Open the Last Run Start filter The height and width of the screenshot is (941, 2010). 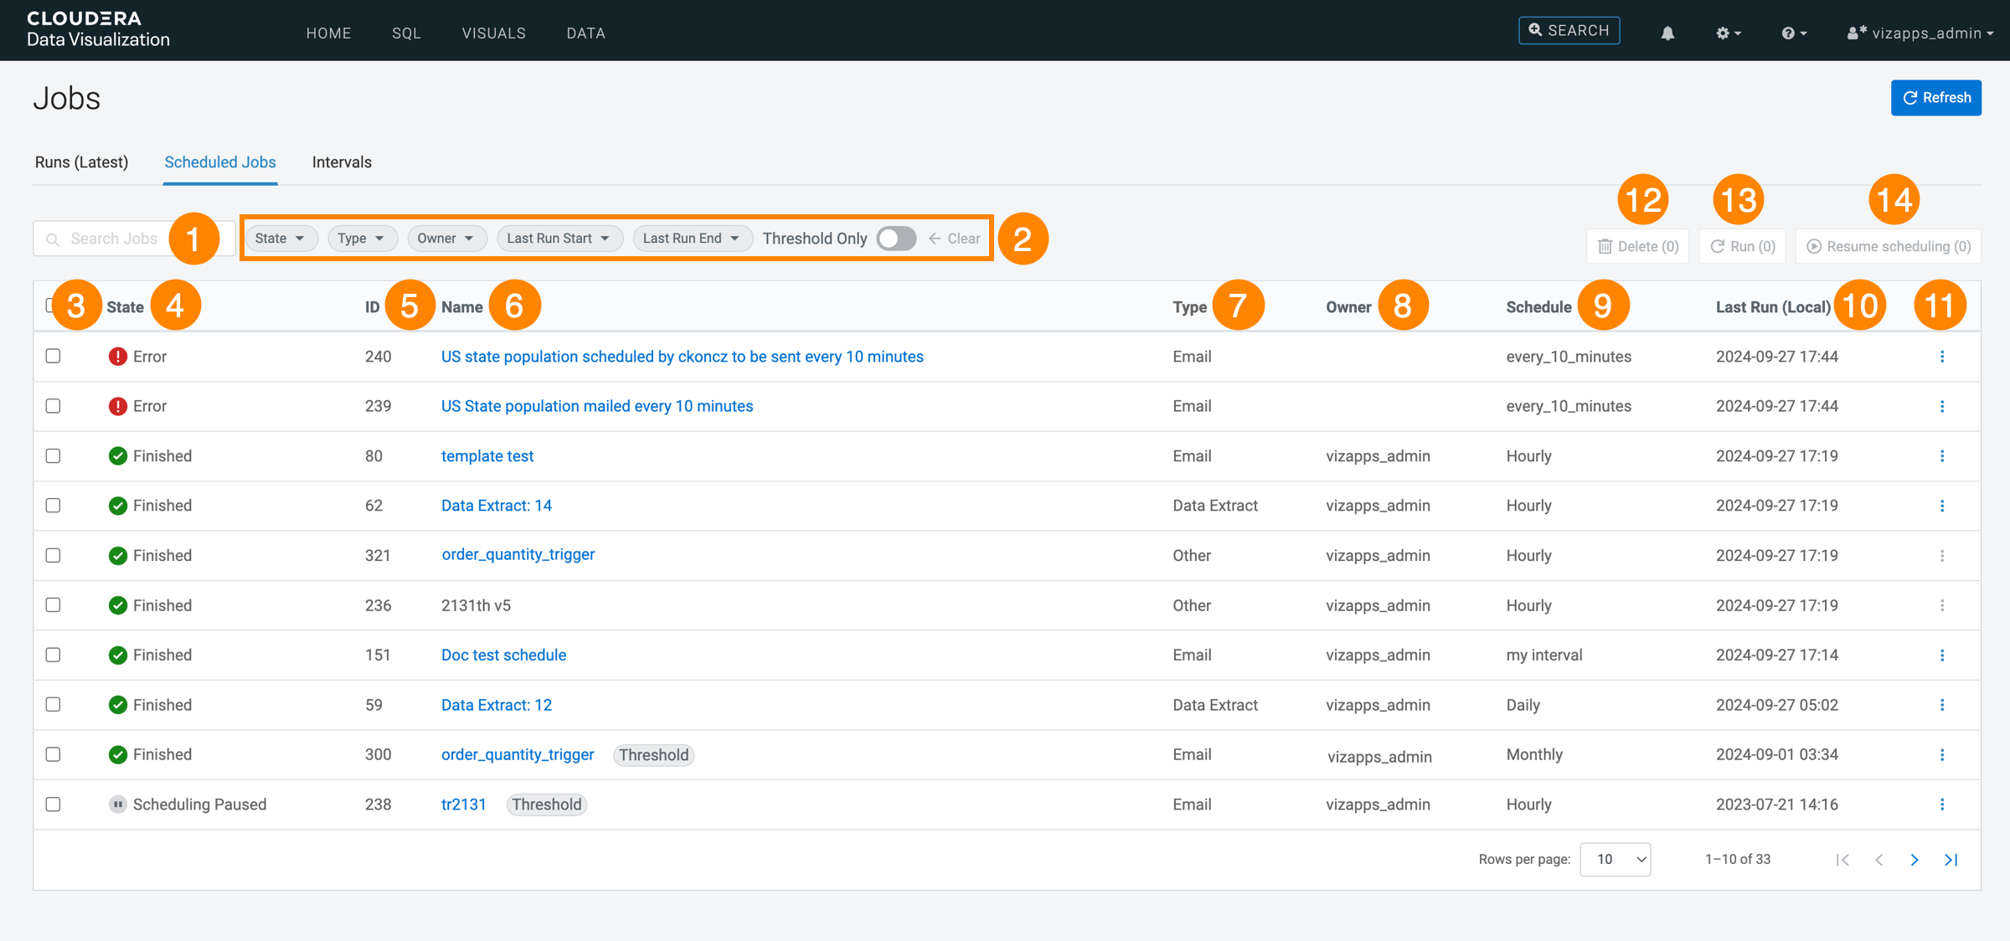pos(559,239)
